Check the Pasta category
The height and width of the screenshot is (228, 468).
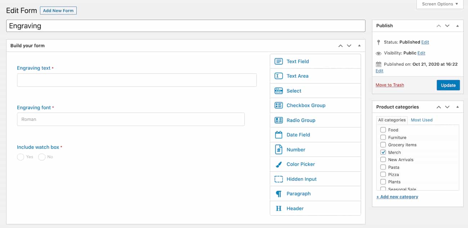(383, 167)
